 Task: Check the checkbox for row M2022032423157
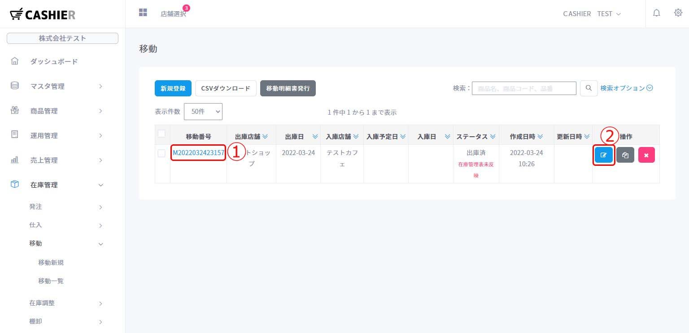coord(161,153)
